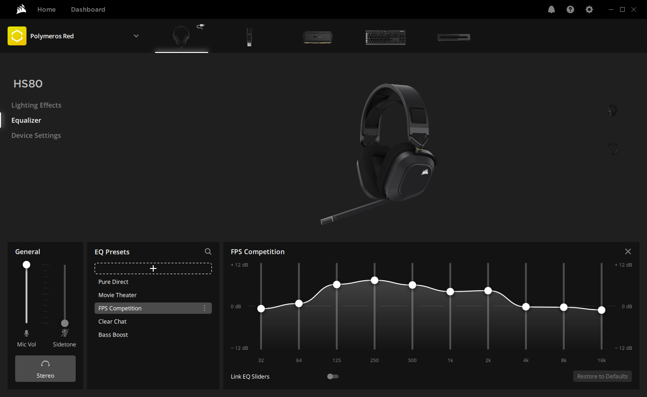Expand the Polymeros Red profile dropdown

(x=136, y=36)
